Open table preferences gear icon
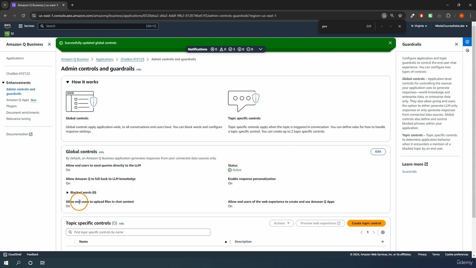This screenshot has width=476, height=268. point(383,232)
